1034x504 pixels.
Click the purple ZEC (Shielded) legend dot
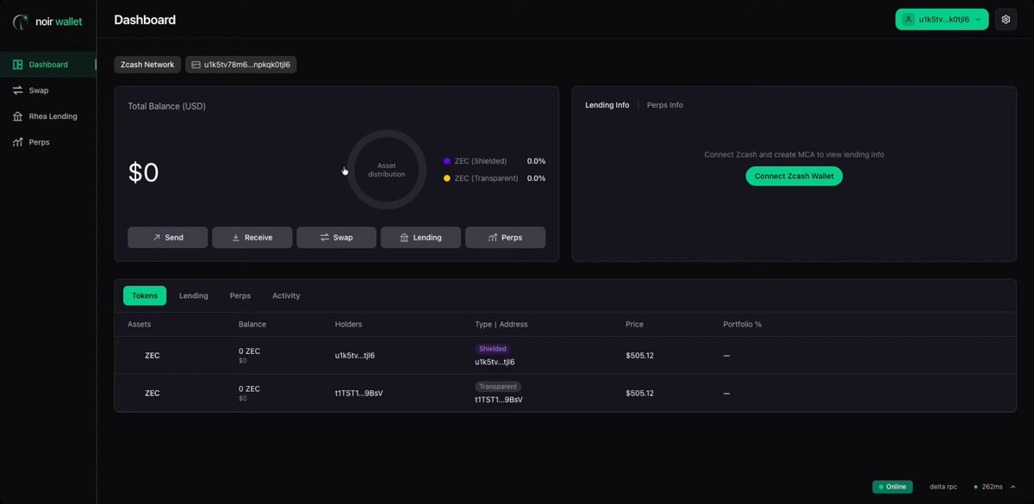pos(446,161)
